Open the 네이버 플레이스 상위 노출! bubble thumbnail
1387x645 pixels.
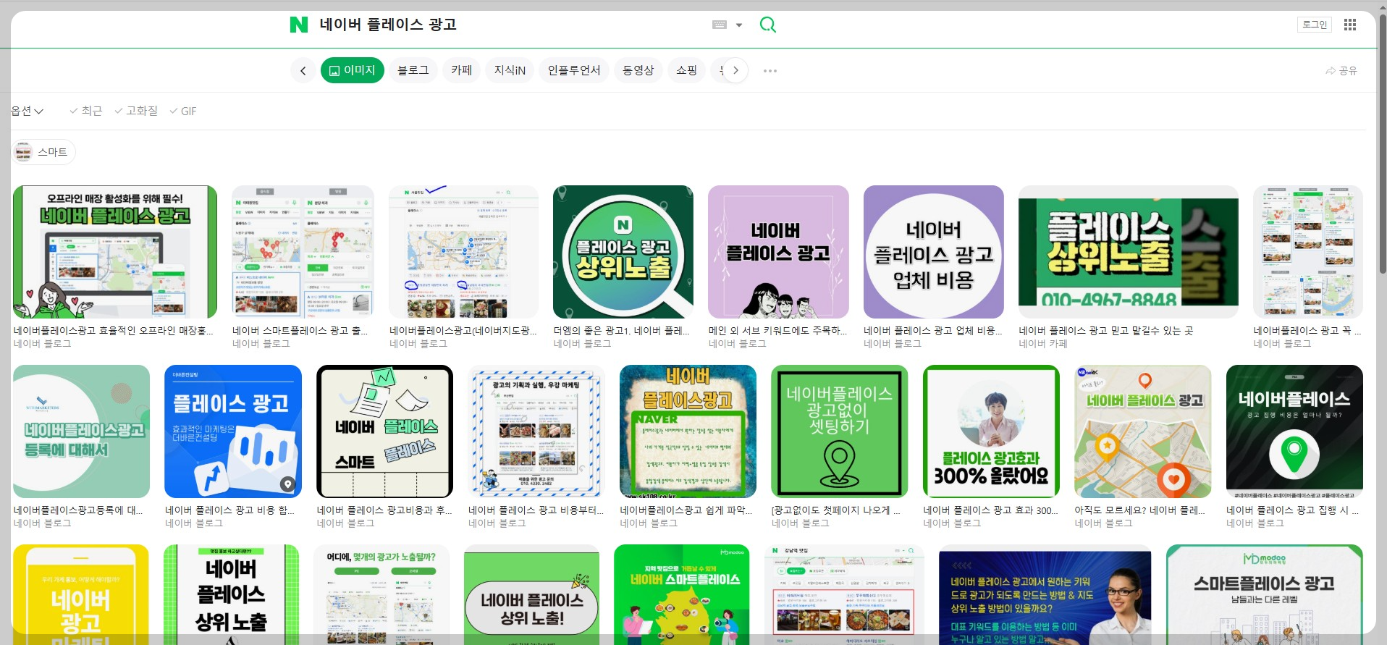click(532, 594)
